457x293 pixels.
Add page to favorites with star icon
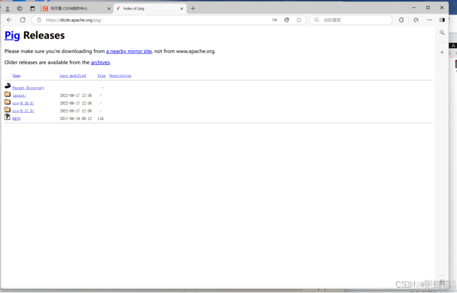point(299,20)
